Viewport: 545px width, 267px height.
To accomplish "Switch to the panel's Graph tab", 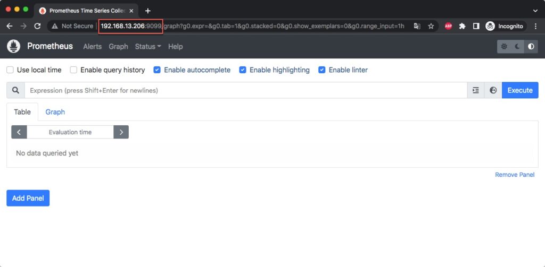I will (x=55, y=112).
